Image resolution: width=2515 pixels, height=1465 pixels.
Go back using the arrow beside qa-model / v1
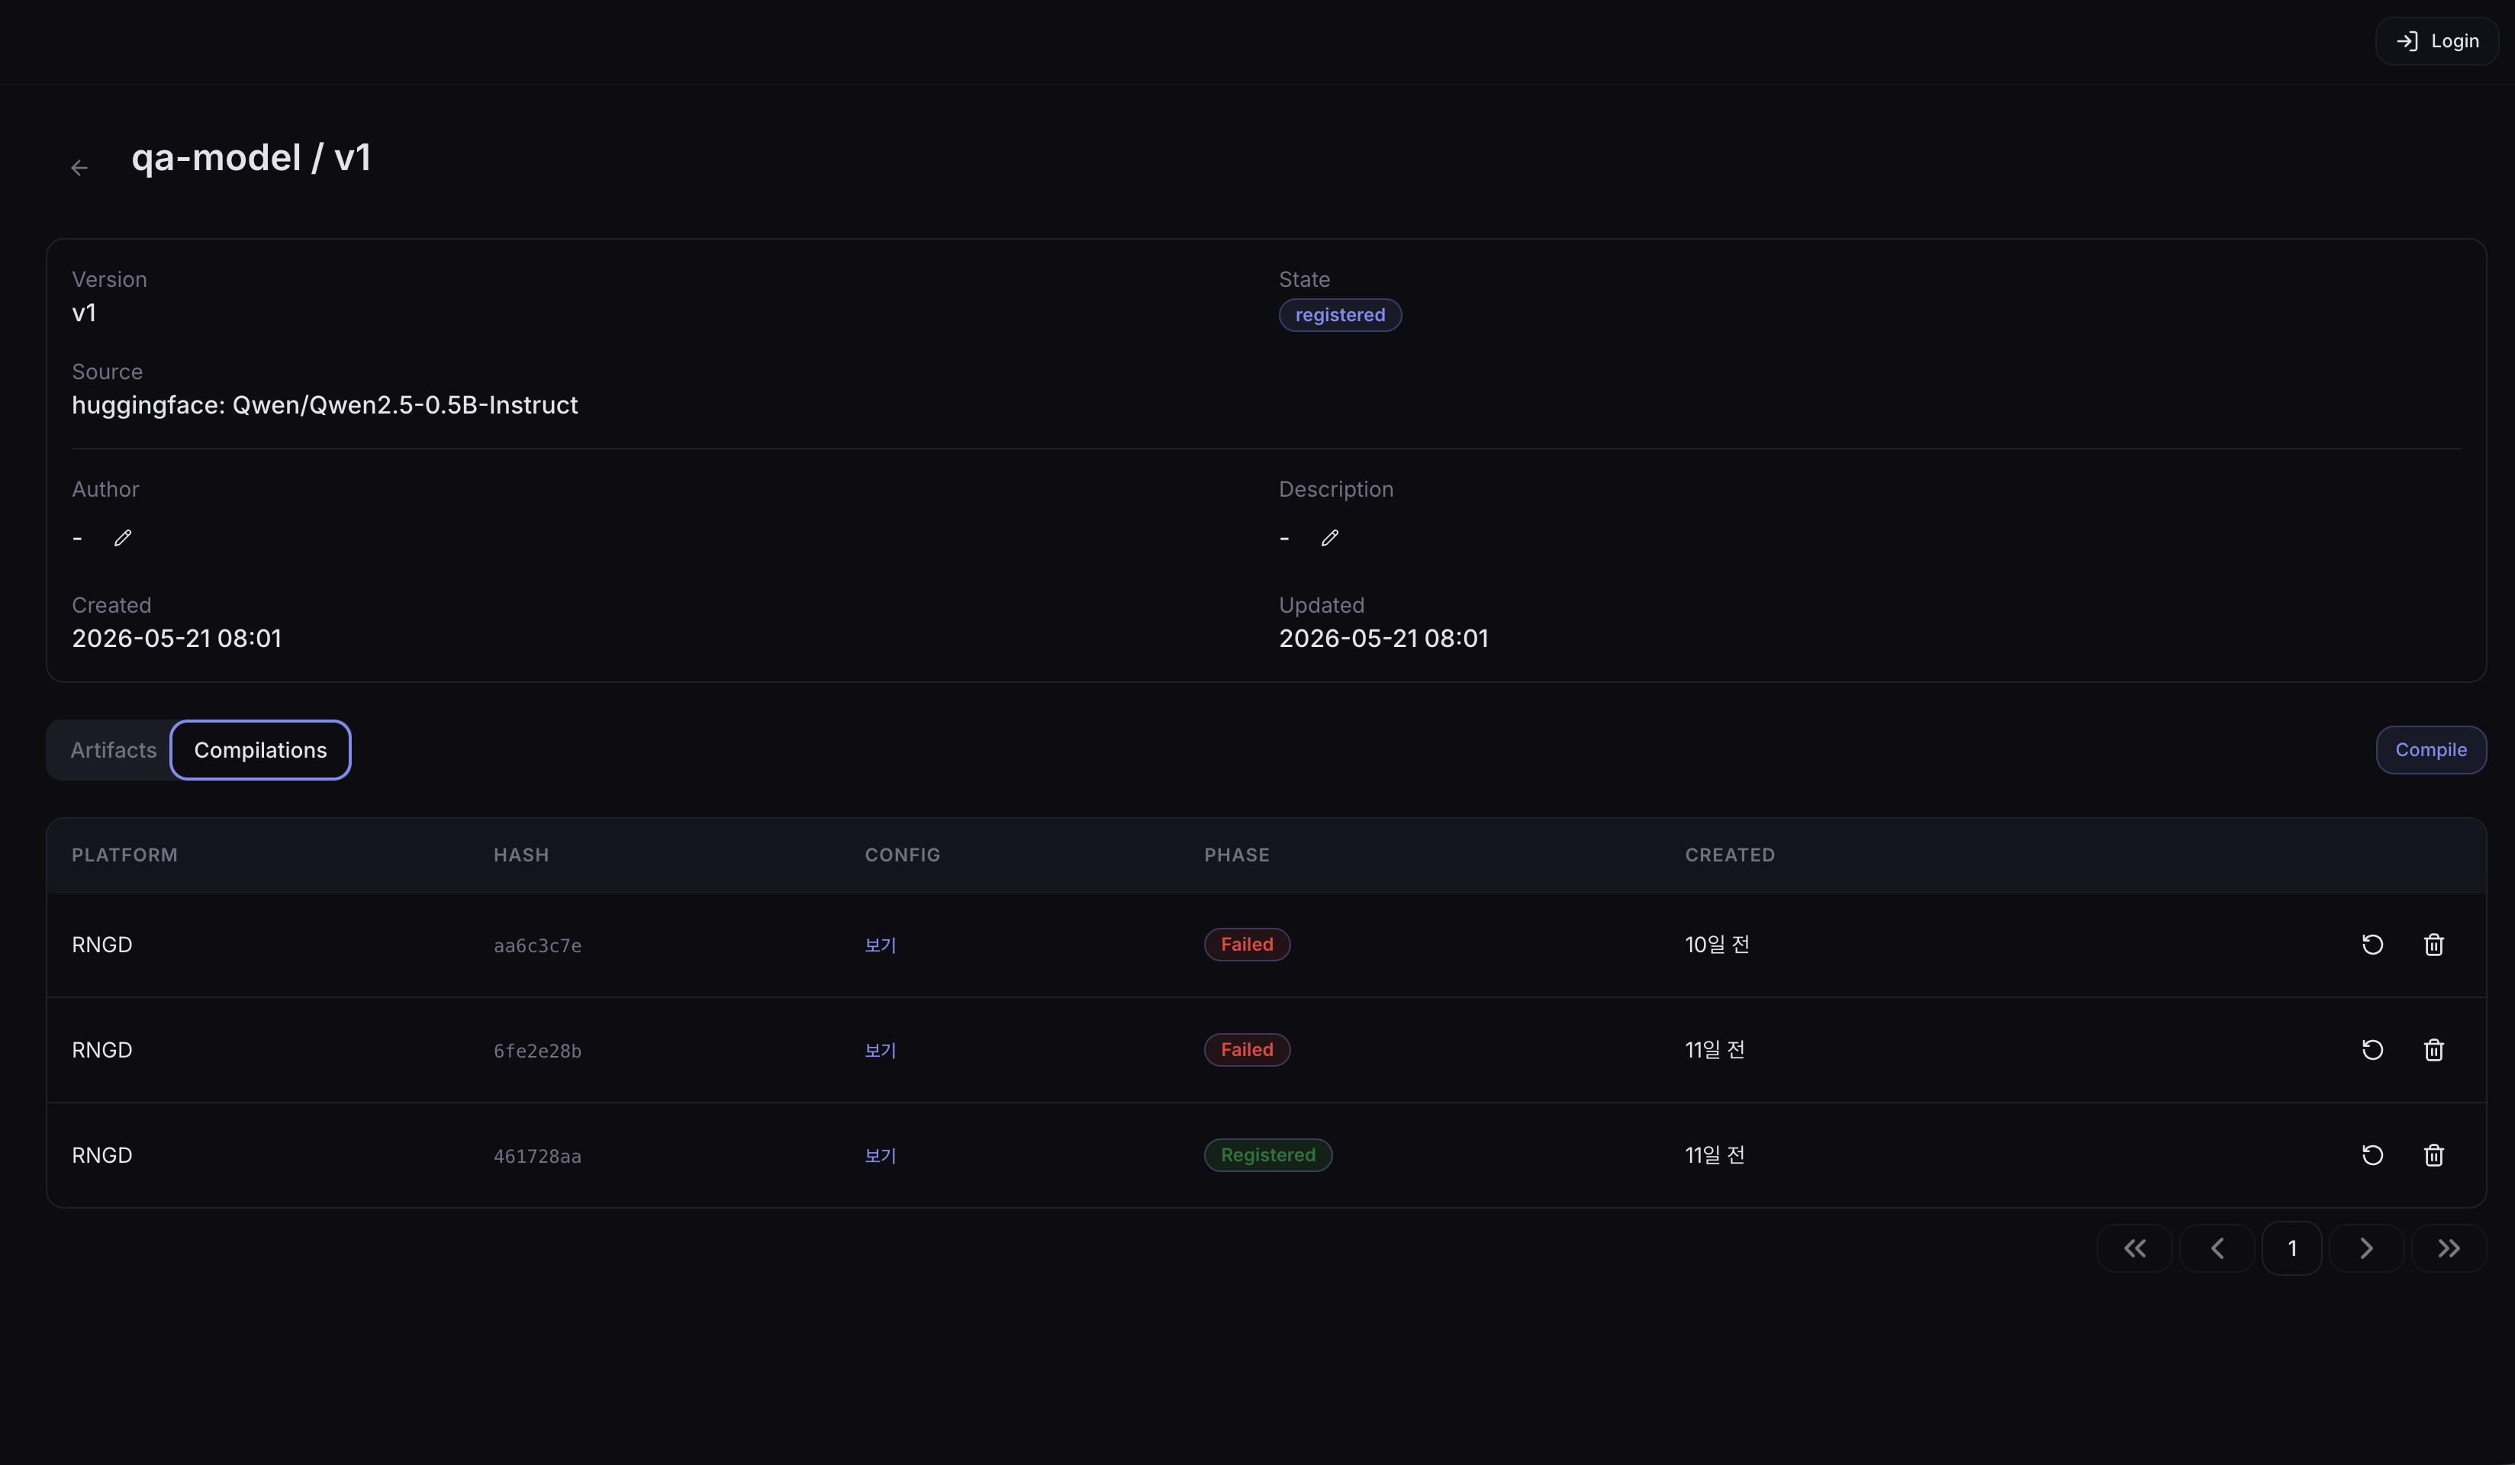[x=80, y=168]
